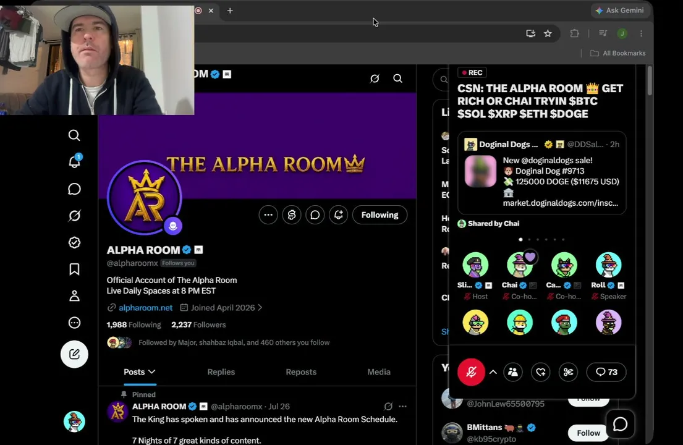This screenshot has height=445, width=683.
Task: Open pinned post ellipsis menu
Action: point(402,406)
